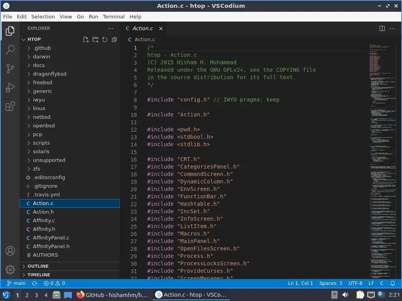Open the Explorer view in activity bar

click(x=10, y=31)
